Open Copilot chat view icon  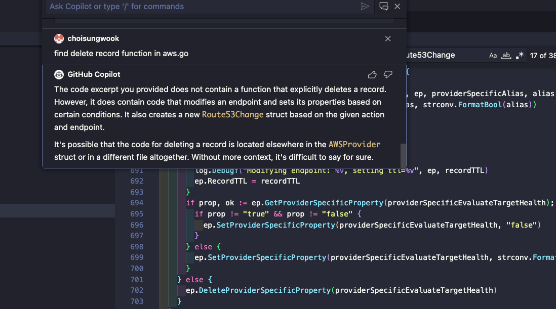tap(384, 7)
